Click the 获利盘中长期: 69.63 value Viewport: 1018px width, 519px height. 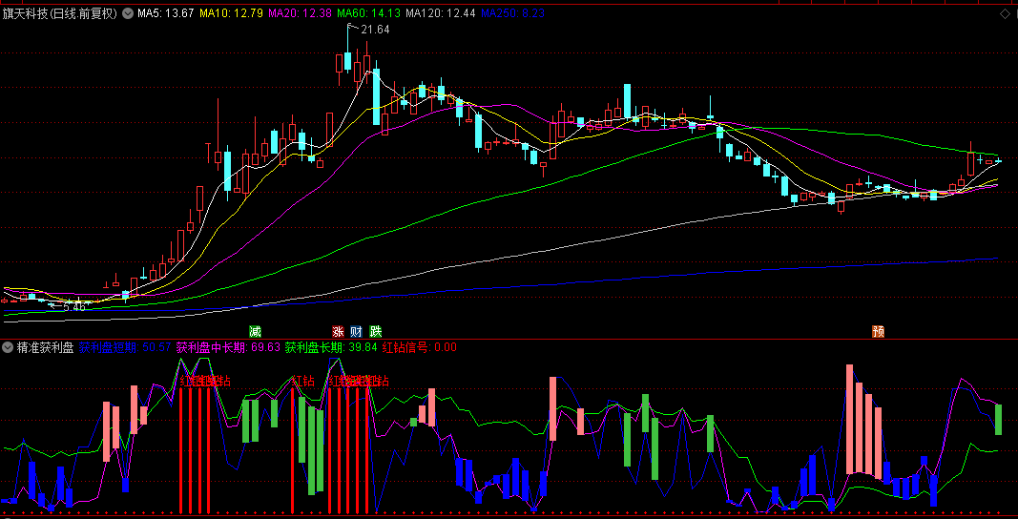(228, 347)
